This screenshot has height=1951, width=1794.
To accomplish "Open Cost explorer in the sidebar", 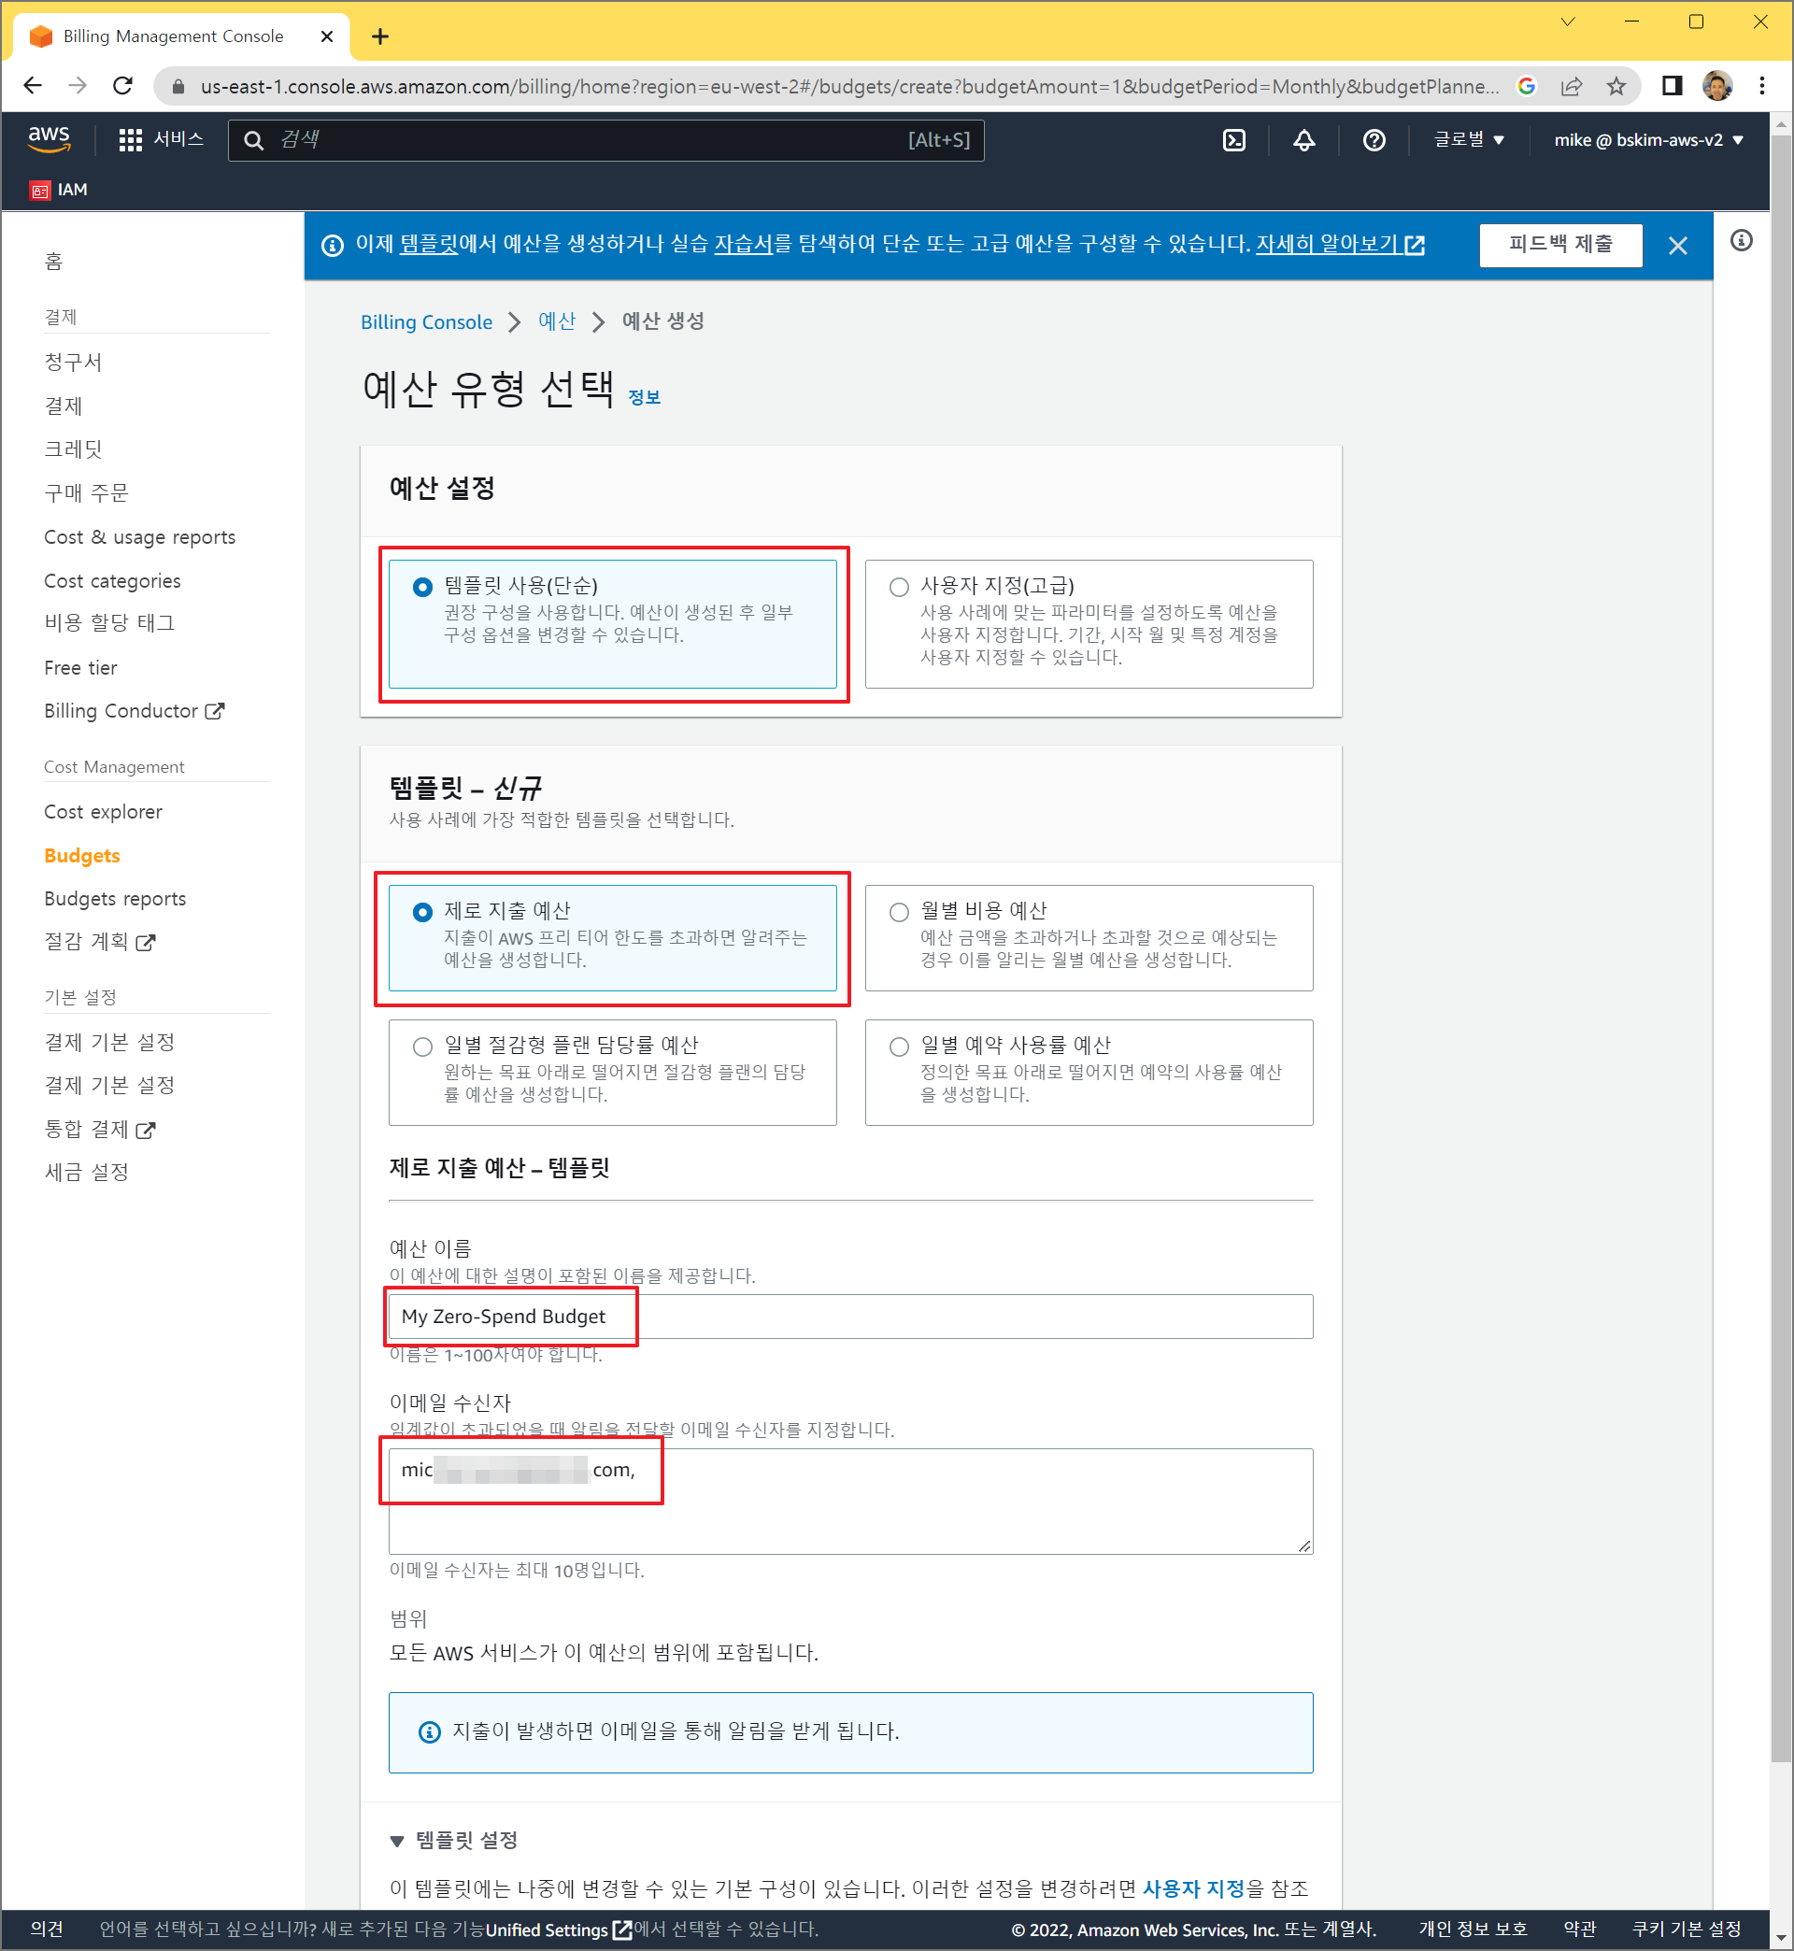I will point(103,811).
